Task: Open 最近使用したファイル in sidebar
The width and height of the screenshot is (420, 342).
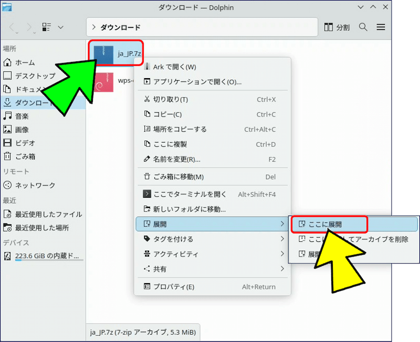Action: point(48,214)
